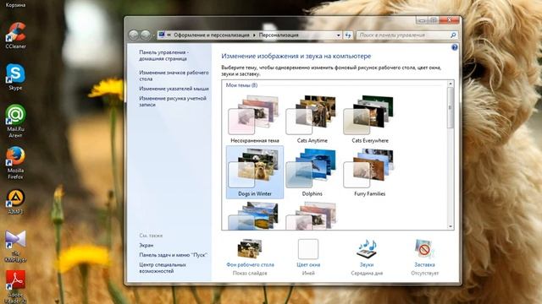Select the Dolphins theme
Screen dimensions: 542x304
312,172
